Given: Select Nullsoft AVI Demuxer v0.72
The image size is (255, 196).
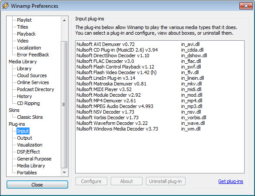Looking at the screenshot, I should tap(106, 44).
